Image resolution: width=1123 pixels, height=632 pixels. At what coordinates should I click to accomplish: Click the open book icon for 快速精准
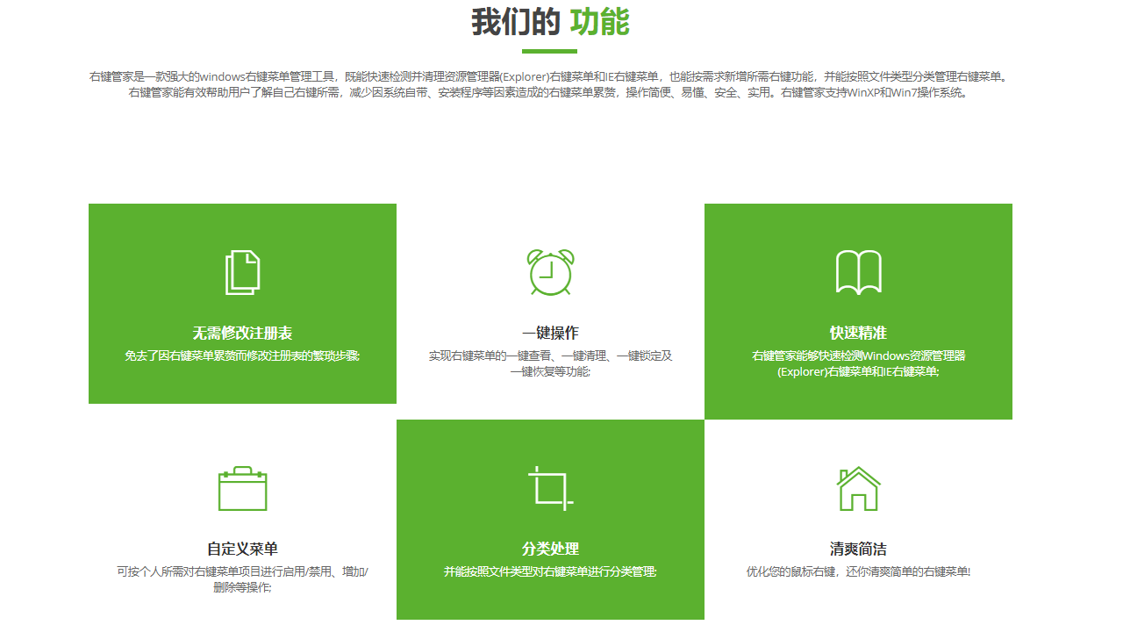coord(858,271)
